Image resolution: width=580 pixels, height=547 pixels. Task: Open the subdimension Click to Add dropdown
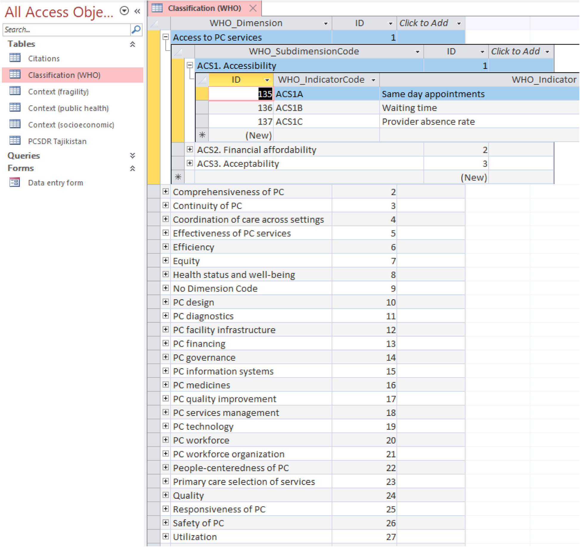point(547,52)
